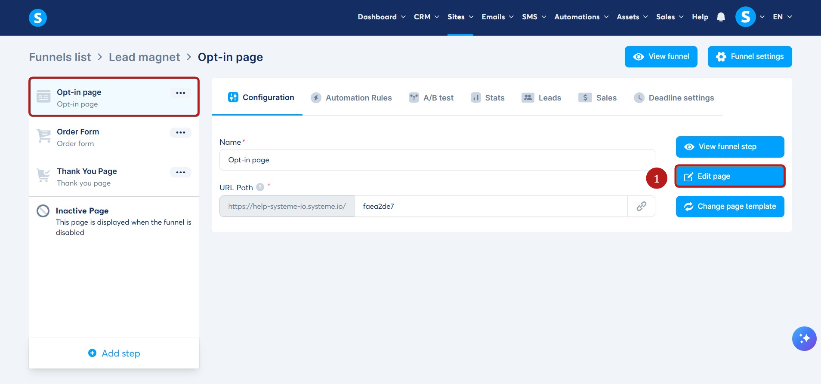This screenshot has width=821, height=384.
Task: Click the Thank You Page cart icon
Action: [43, 175]
